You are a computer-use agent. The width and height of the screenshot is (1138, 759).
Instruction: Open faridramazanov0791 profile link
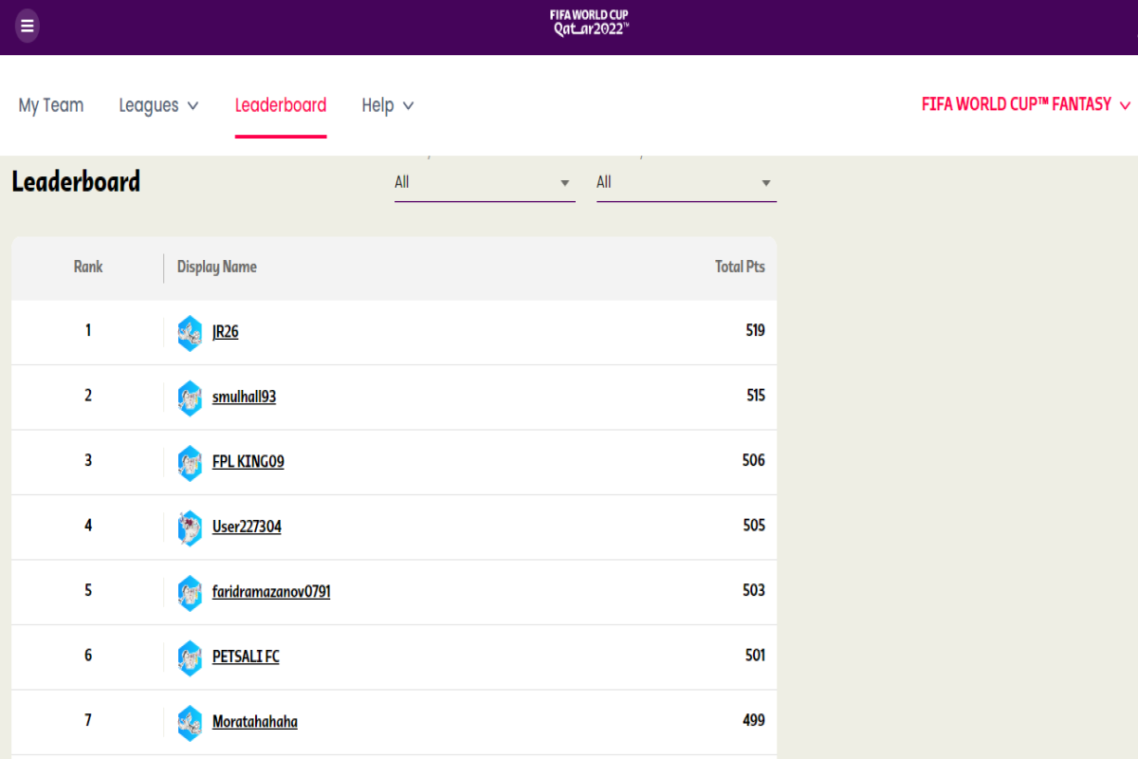(271, 592)
